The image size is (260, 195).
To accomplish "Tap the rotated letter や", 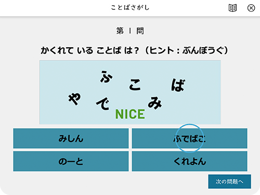I will click(74, 98).
